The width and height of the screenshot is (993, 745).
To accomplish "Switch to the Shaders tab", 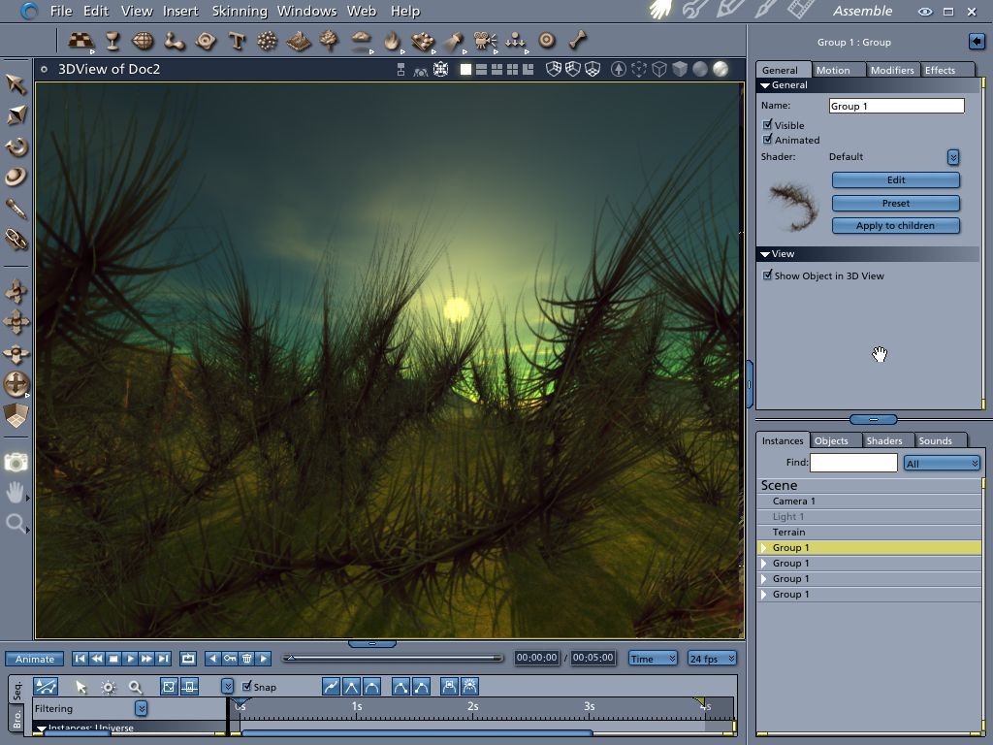I will pyautogui.click(x=883, y=440).
